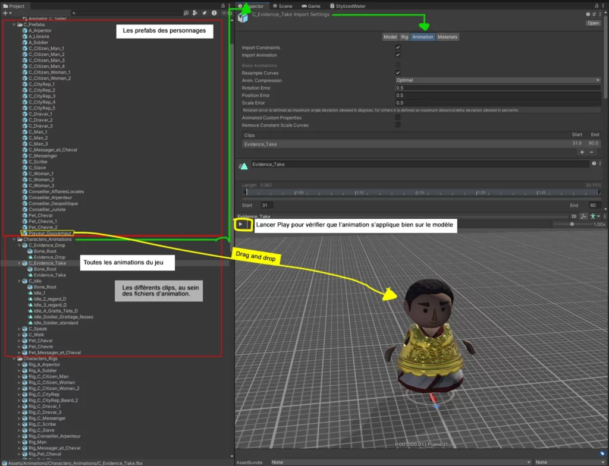Click the Evidence_Take clip help icon
The width and height of the screenshot is (609, 466).
(594, 163)
